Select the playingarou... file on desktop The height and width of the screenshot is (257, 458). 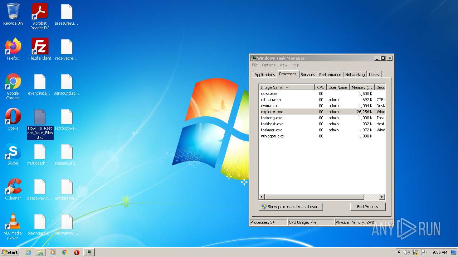coord(40,224)
